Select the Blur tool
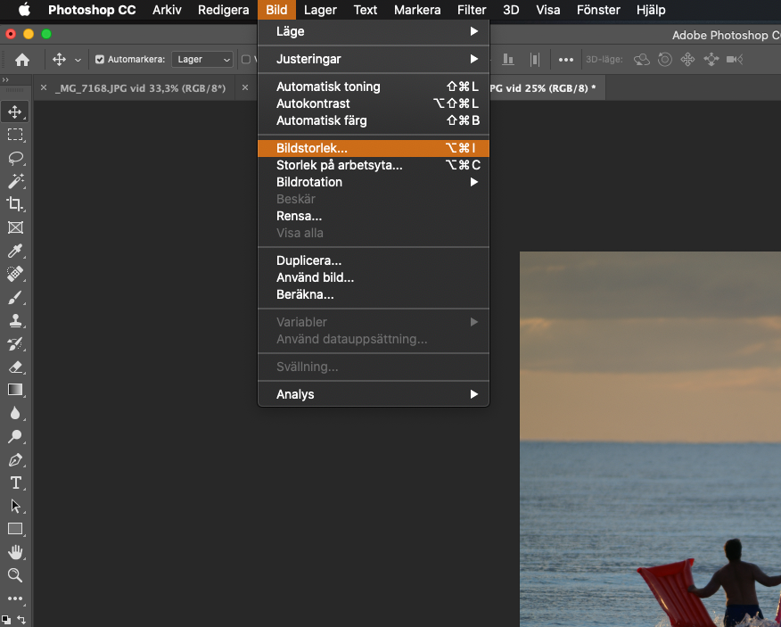The image size is (781, 627). pyautogui.click(x=15, y=413)
